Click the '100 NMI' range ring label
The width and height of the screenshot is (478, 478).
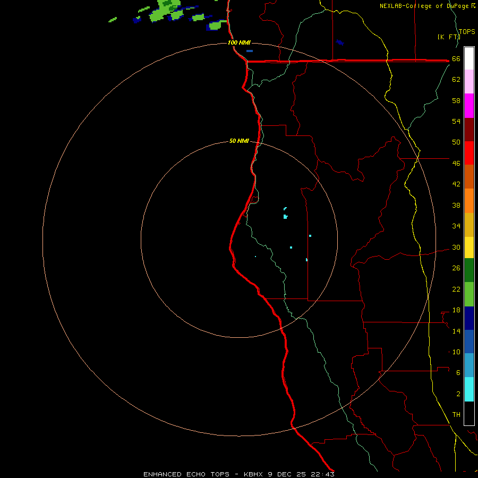239,42
